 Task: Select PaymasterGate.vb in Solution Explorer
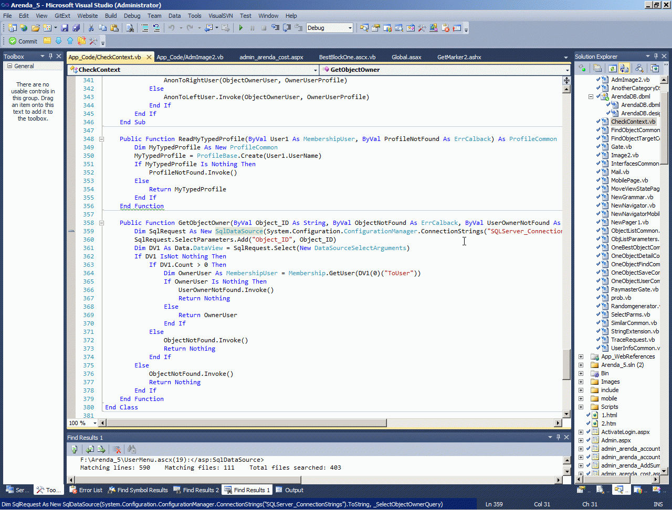point(635,289)
